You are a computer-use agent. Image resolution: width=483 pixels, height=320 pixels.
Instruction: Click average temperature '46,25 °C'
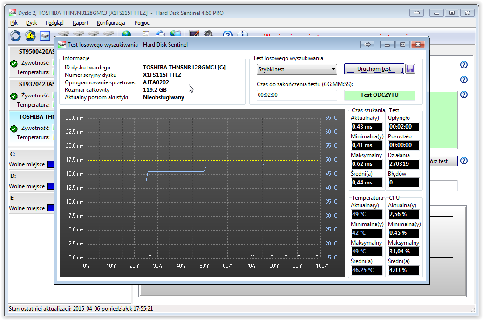coord(367,270)
